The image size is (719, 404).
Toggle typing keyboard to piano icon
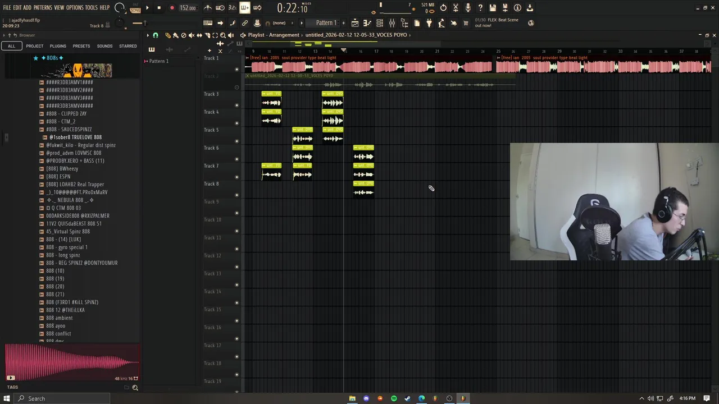click(x=207, y=23)
